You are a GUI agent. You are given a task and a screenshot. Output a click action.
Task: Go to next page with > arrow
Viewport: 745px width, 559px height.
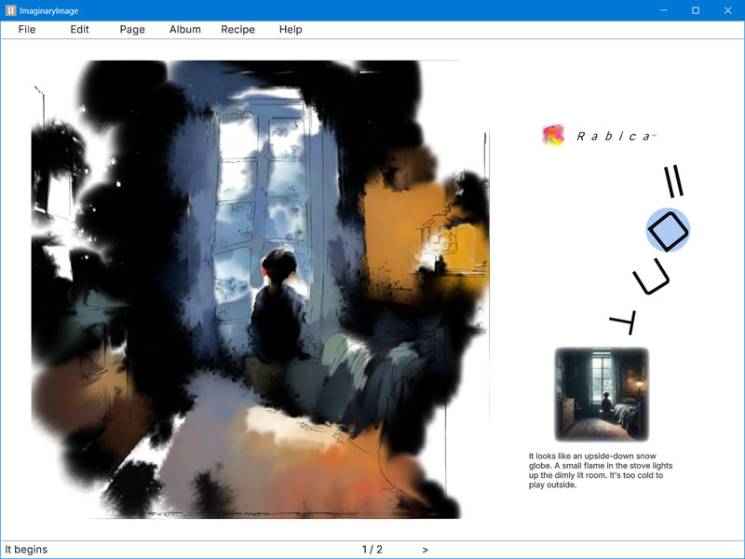(426, 550)
